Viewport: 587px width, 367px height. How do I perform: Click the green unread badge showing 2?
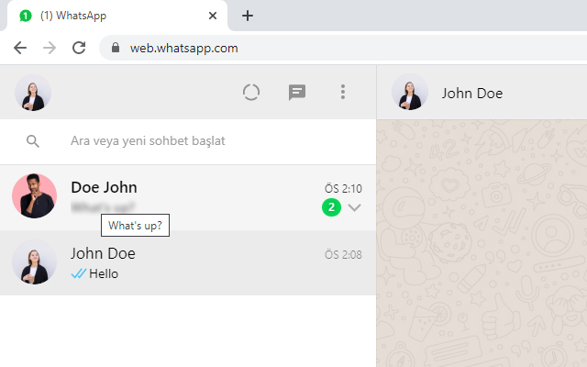click(x=331, y=207)
